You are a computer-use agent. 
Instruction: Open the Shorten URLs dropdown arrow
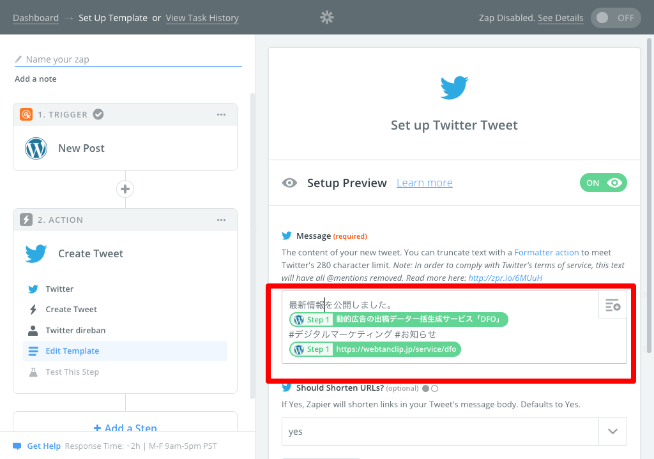point(612,432)
